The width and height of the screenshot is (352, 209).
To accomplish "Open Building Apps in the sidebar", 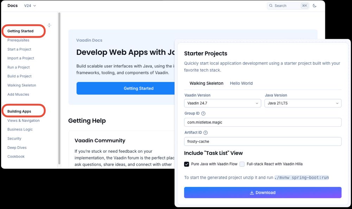I will (x=19, y=111).
